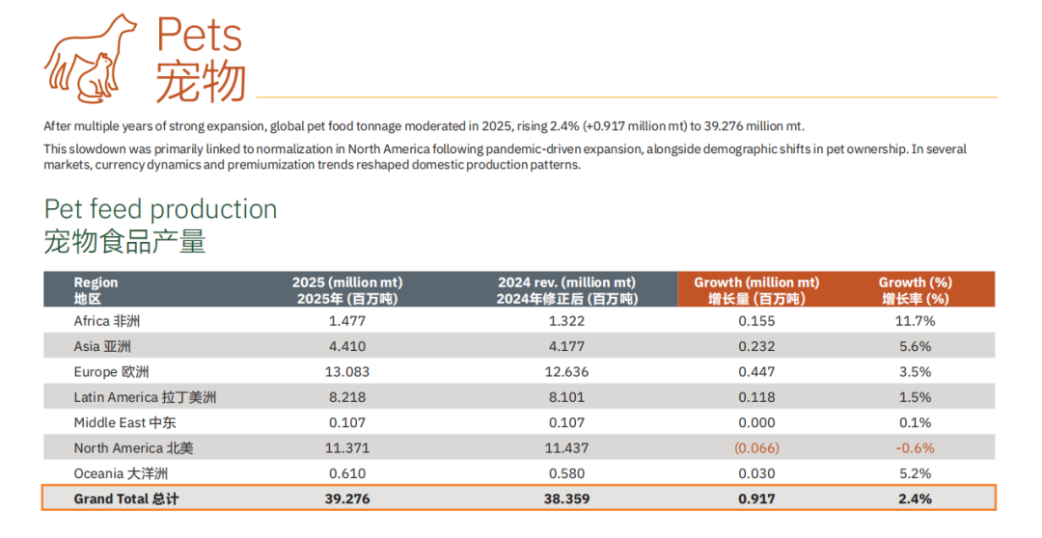Viewport: 1042px width, 538px height.
Task: Select the orange "宠物" title text
Action: click(202, 82)
